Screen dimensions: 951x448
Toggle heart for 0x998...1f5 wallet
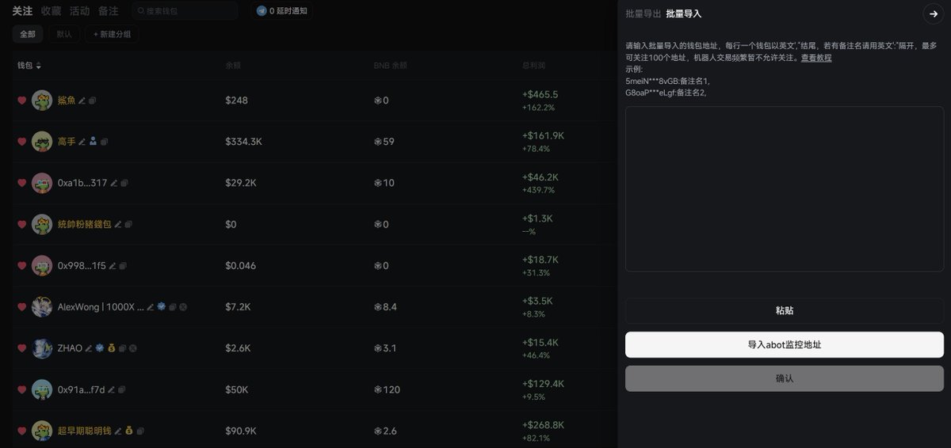pyautogui.click(x=21, y=266)
